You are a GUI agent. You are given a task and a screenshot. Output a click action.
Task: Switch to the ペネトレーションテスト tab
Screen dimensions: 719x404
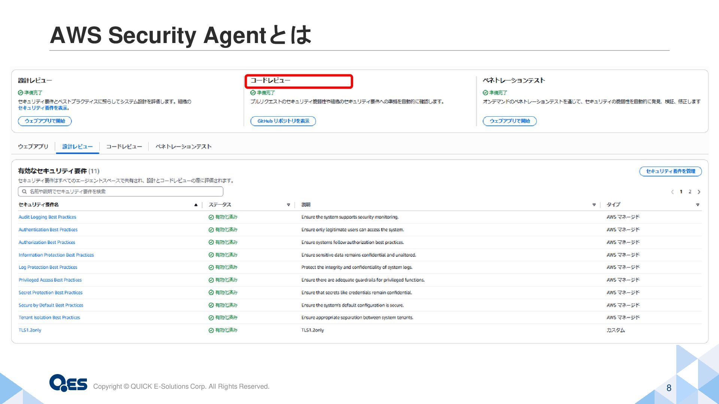183,147
